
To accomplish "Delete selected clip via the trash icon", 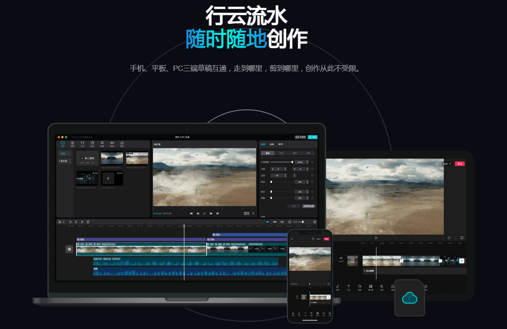I will pyautogui.click(x=88, y=221).
